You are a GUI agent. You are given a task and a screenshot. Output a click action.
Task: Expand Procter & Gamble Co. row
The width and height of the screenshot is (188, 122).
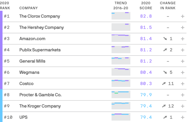pyautogui.click(x=183, y=95)
